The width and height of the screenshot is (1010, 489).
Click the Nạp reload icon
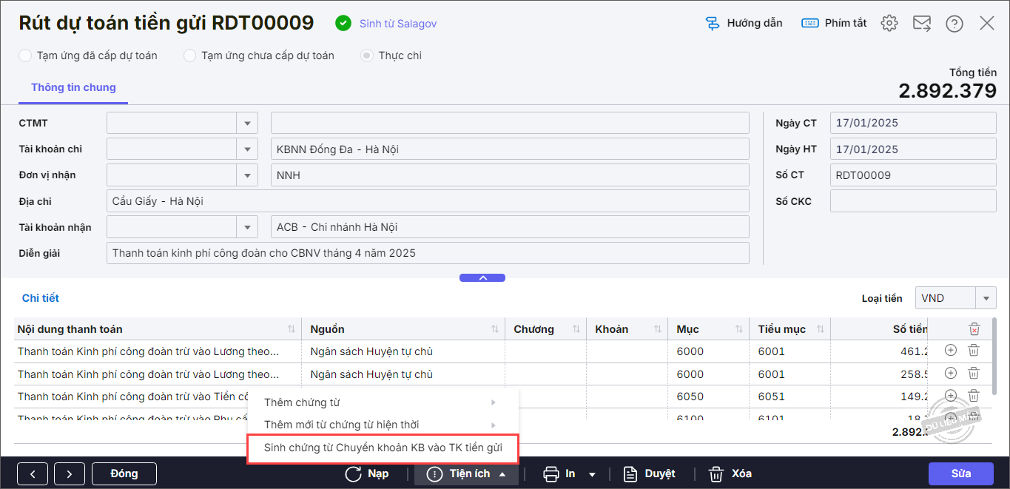pos(354,473)
